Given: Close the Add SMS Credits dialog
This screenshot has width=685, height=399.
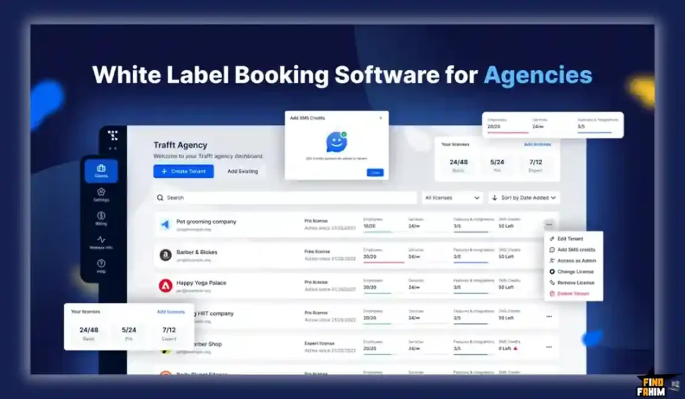Looking at the screenshot, I should coord(381,118).
